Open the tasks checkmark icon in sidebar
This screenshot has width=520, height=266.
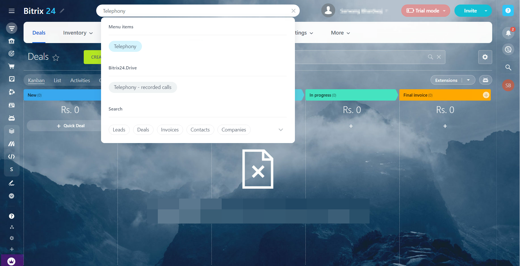click(12, 79)
